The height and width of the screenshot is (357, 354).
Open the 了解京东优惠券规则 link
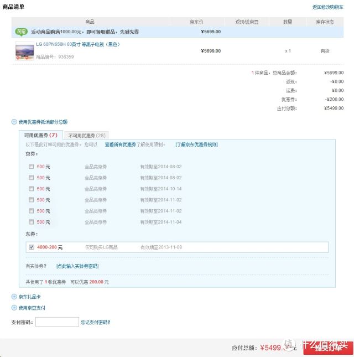196,144
